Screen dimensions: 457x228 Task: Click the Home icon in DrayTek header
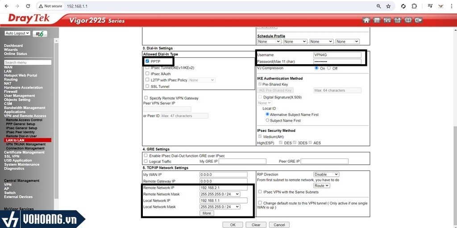(x=366, y=20)
